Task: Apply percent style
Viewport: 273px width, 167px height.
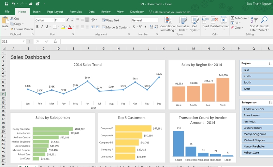Action: click(x=141, y=27)
